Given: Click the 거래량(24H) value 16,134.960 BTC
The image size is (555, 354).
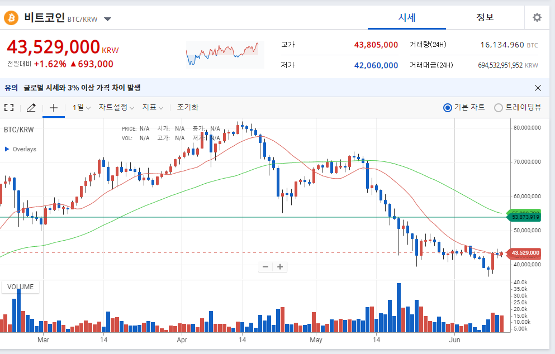Looking at the screenshot, I should [x=509, y=45].
